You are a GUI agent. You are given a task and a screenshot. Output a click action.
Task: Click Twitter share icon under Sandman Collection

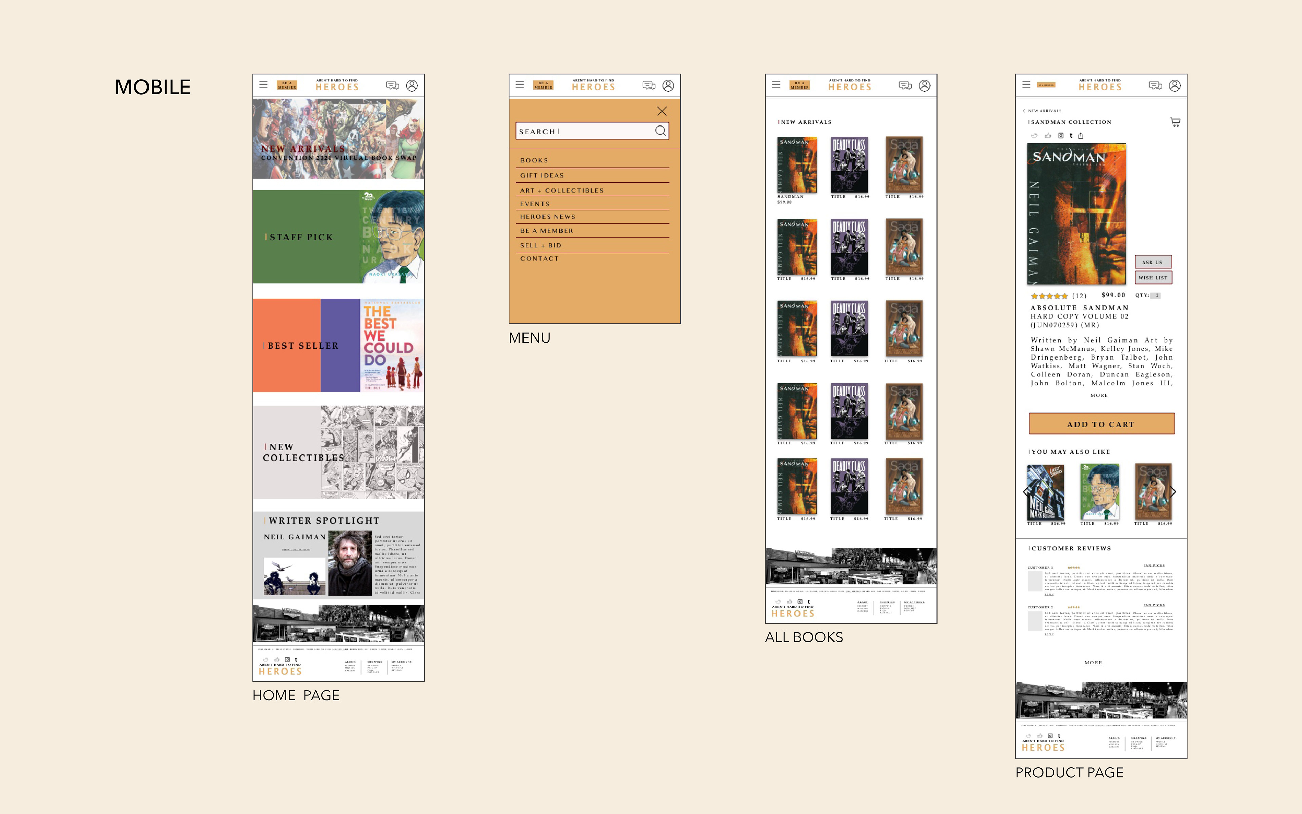tap(1034, 136)
